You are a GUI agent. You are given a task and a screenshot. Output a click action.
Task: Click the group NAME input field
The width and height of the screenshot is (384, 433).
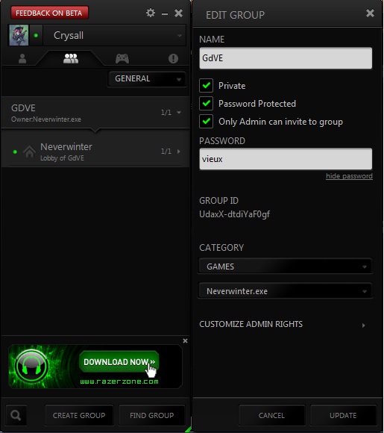pos(286,58)
